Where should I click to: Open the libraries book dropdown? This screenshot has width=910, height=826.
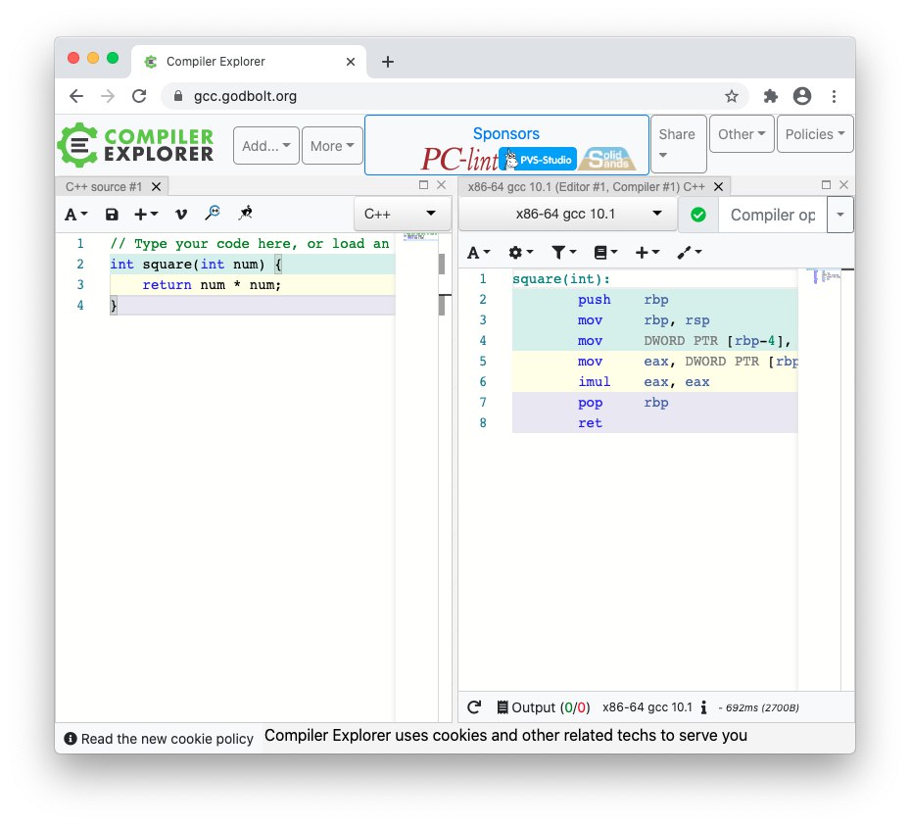(x=606, y=253)
